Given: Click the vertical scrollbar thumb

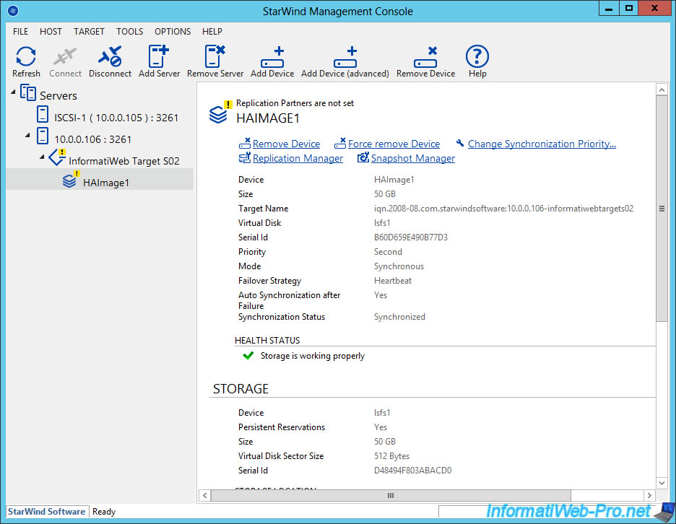Looking at the screenshot, I should tap(662, 209).
